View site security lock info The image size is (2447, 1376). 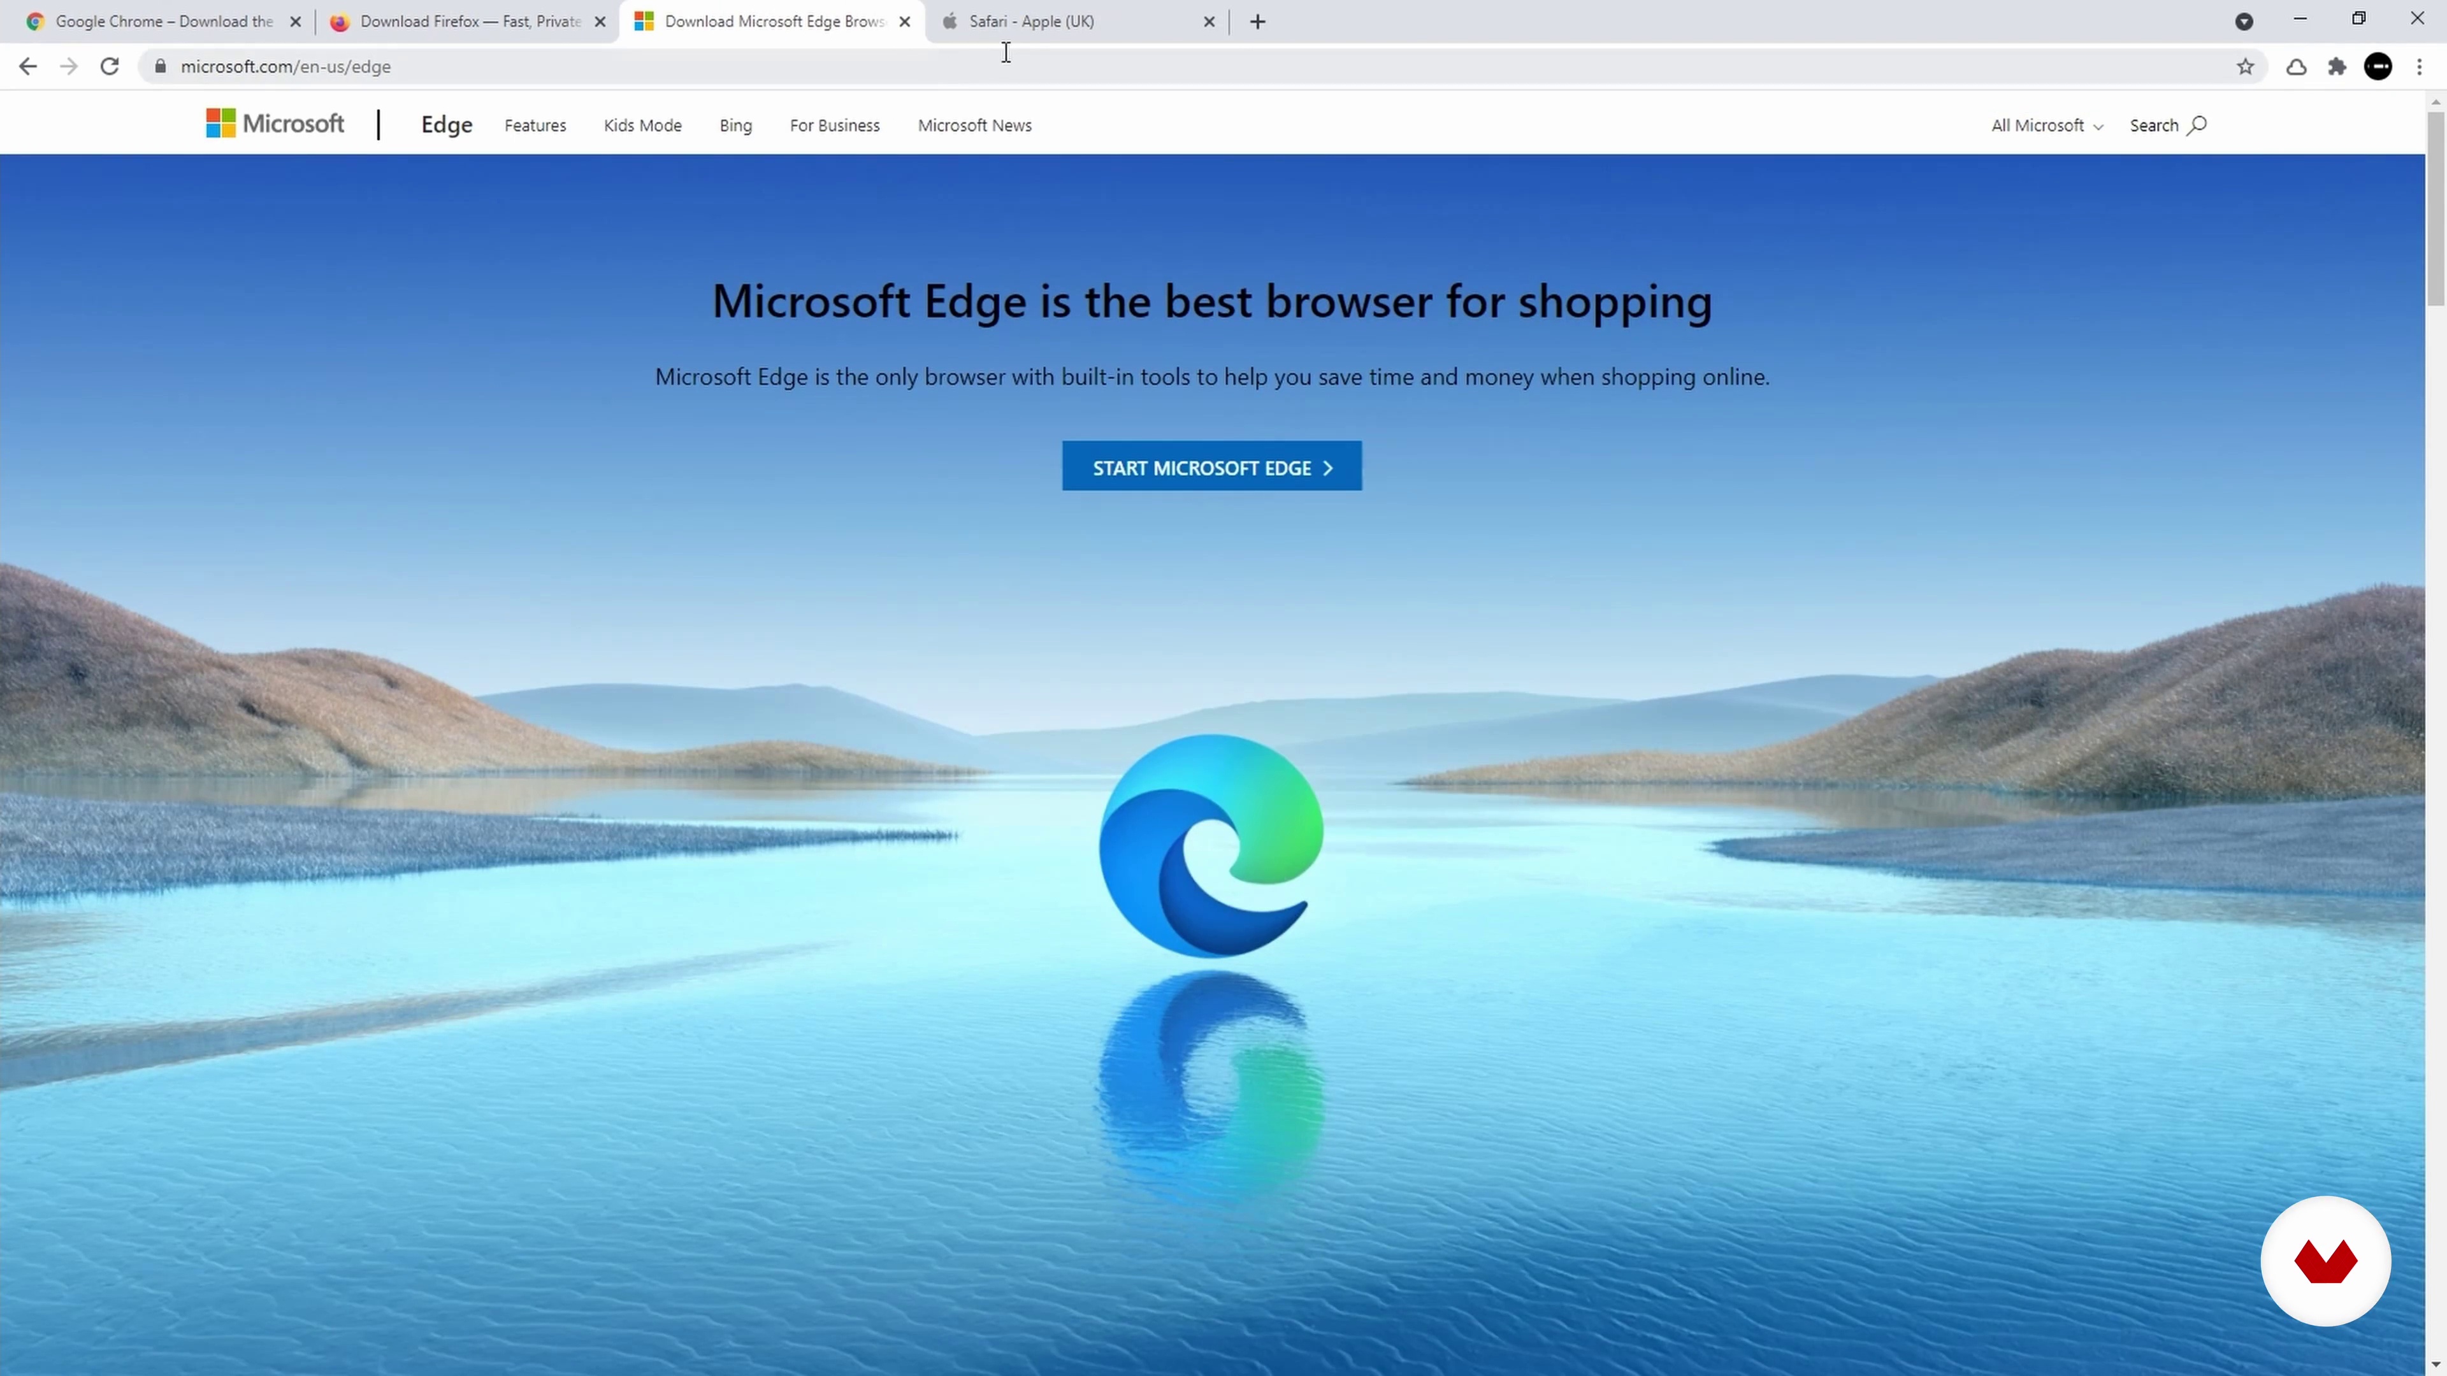click(x=161, y=66)
